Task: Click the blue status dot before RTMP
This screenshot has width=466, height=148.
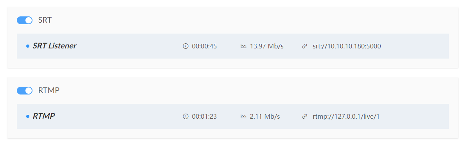Action: tap(28, 116)
